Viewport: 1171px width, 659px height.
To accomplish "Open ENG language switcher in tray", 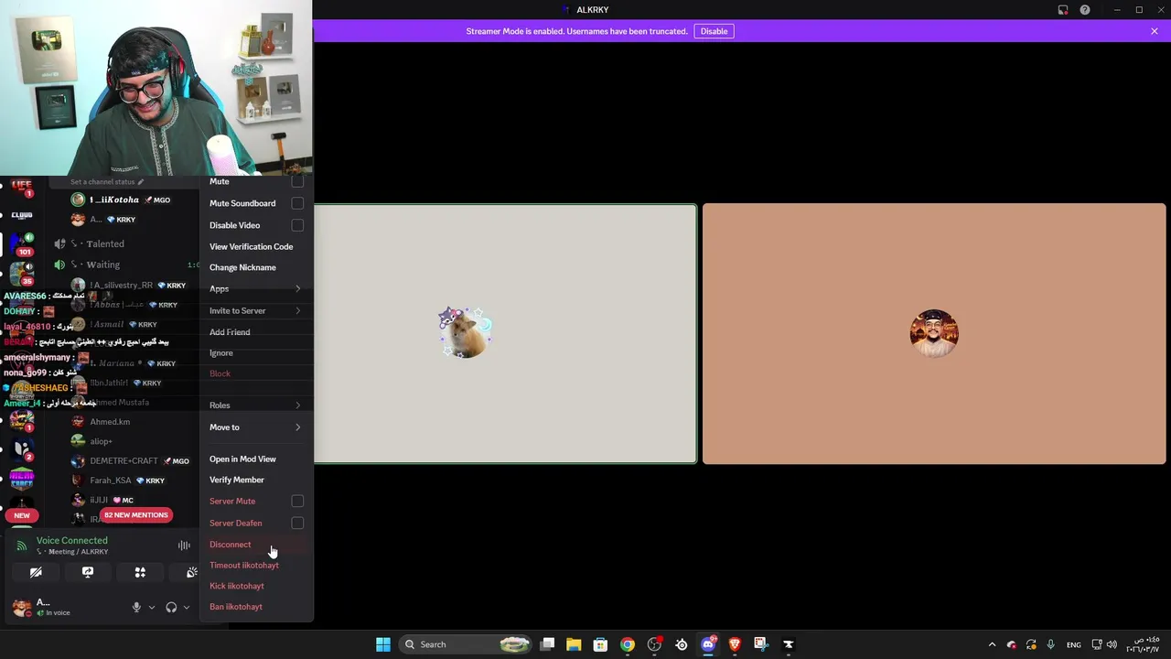I will click(x=1074, y=644).
